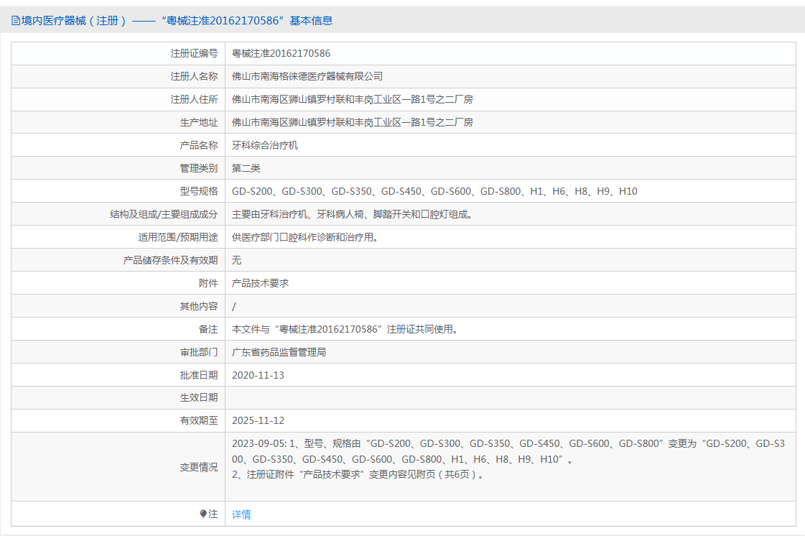Select the 产品储存条件及有效期 label
805x536 pixels.
point(170,260)
